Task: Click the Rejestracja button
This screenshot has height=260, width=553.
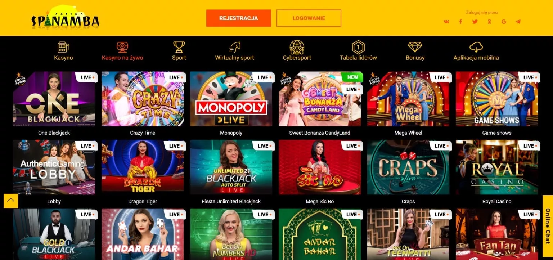Action: (238, 18)
